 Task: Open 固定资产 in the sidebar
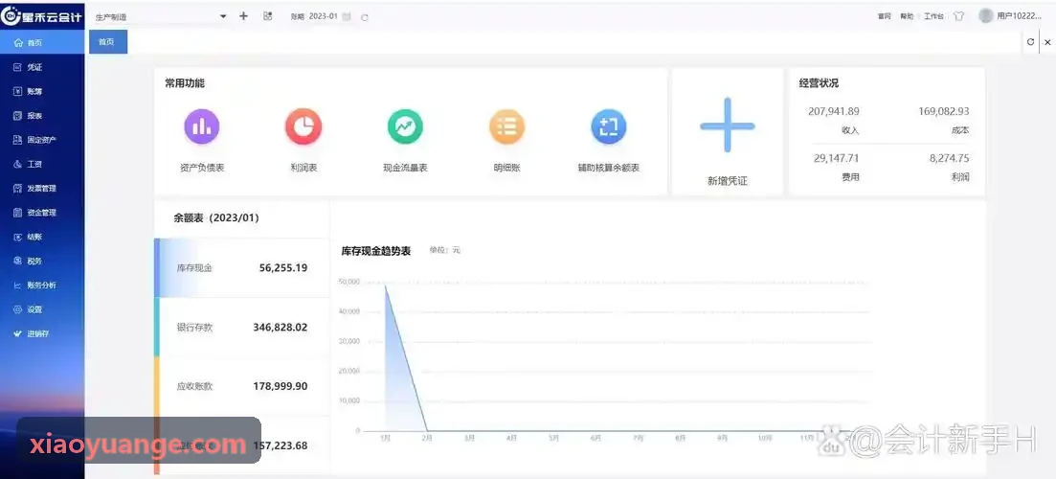(x=42, y=140)
